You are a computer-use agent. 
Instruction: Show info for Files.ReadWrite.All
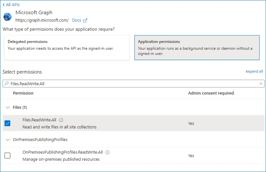61,120
